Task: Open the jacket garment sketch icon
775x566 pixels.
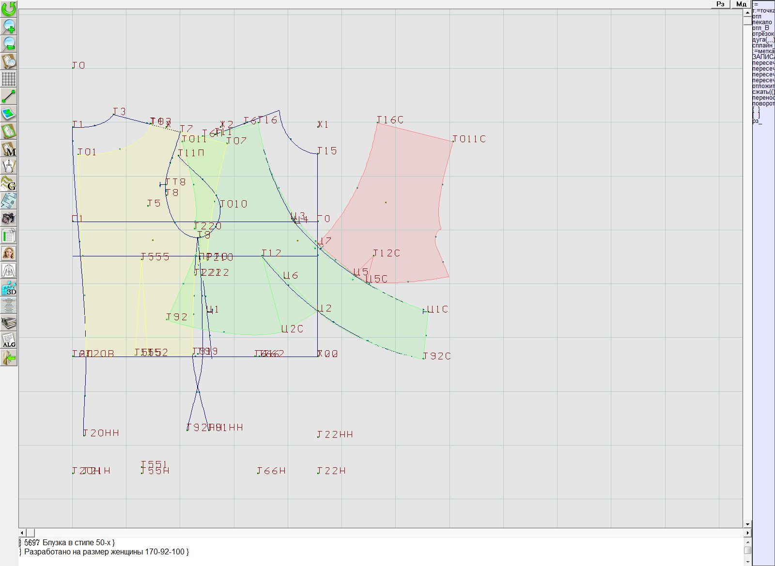Action: (x=9, y=270)
